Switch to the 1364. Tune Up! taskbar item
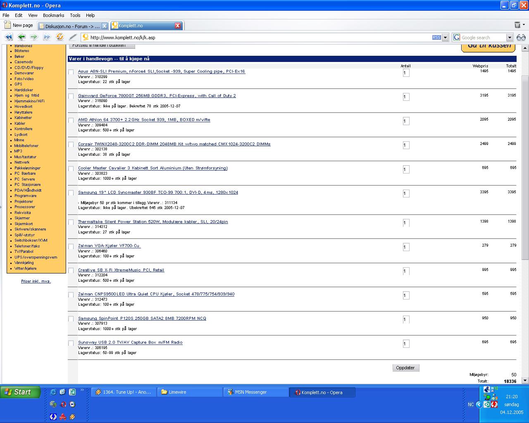Viewport: 529px width, 423px height. pyautogui.click(x=124, y=392)
